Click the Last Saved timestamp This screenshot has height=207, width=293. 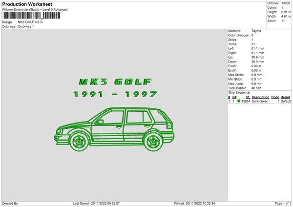96,204
